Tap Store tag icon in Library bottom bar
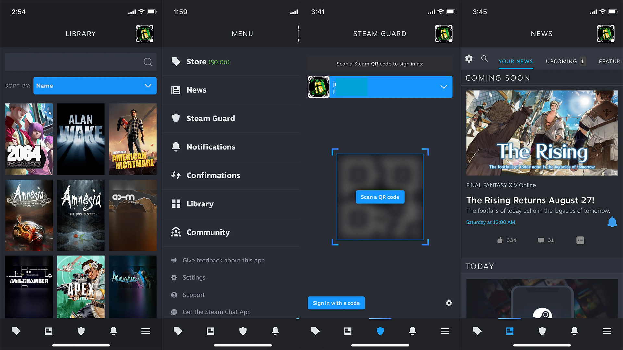 [x=16, y=331]
